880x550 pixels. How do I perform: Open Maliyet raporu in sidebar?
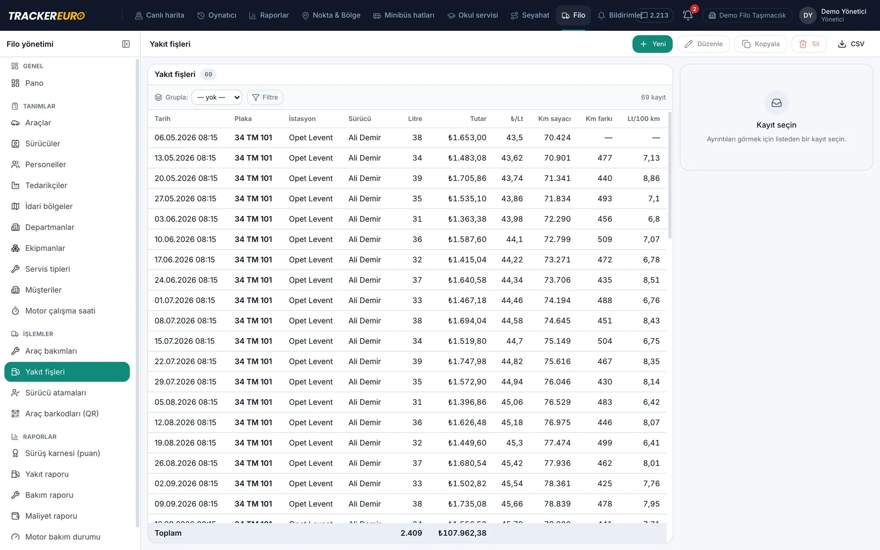(x=67, y=516)
